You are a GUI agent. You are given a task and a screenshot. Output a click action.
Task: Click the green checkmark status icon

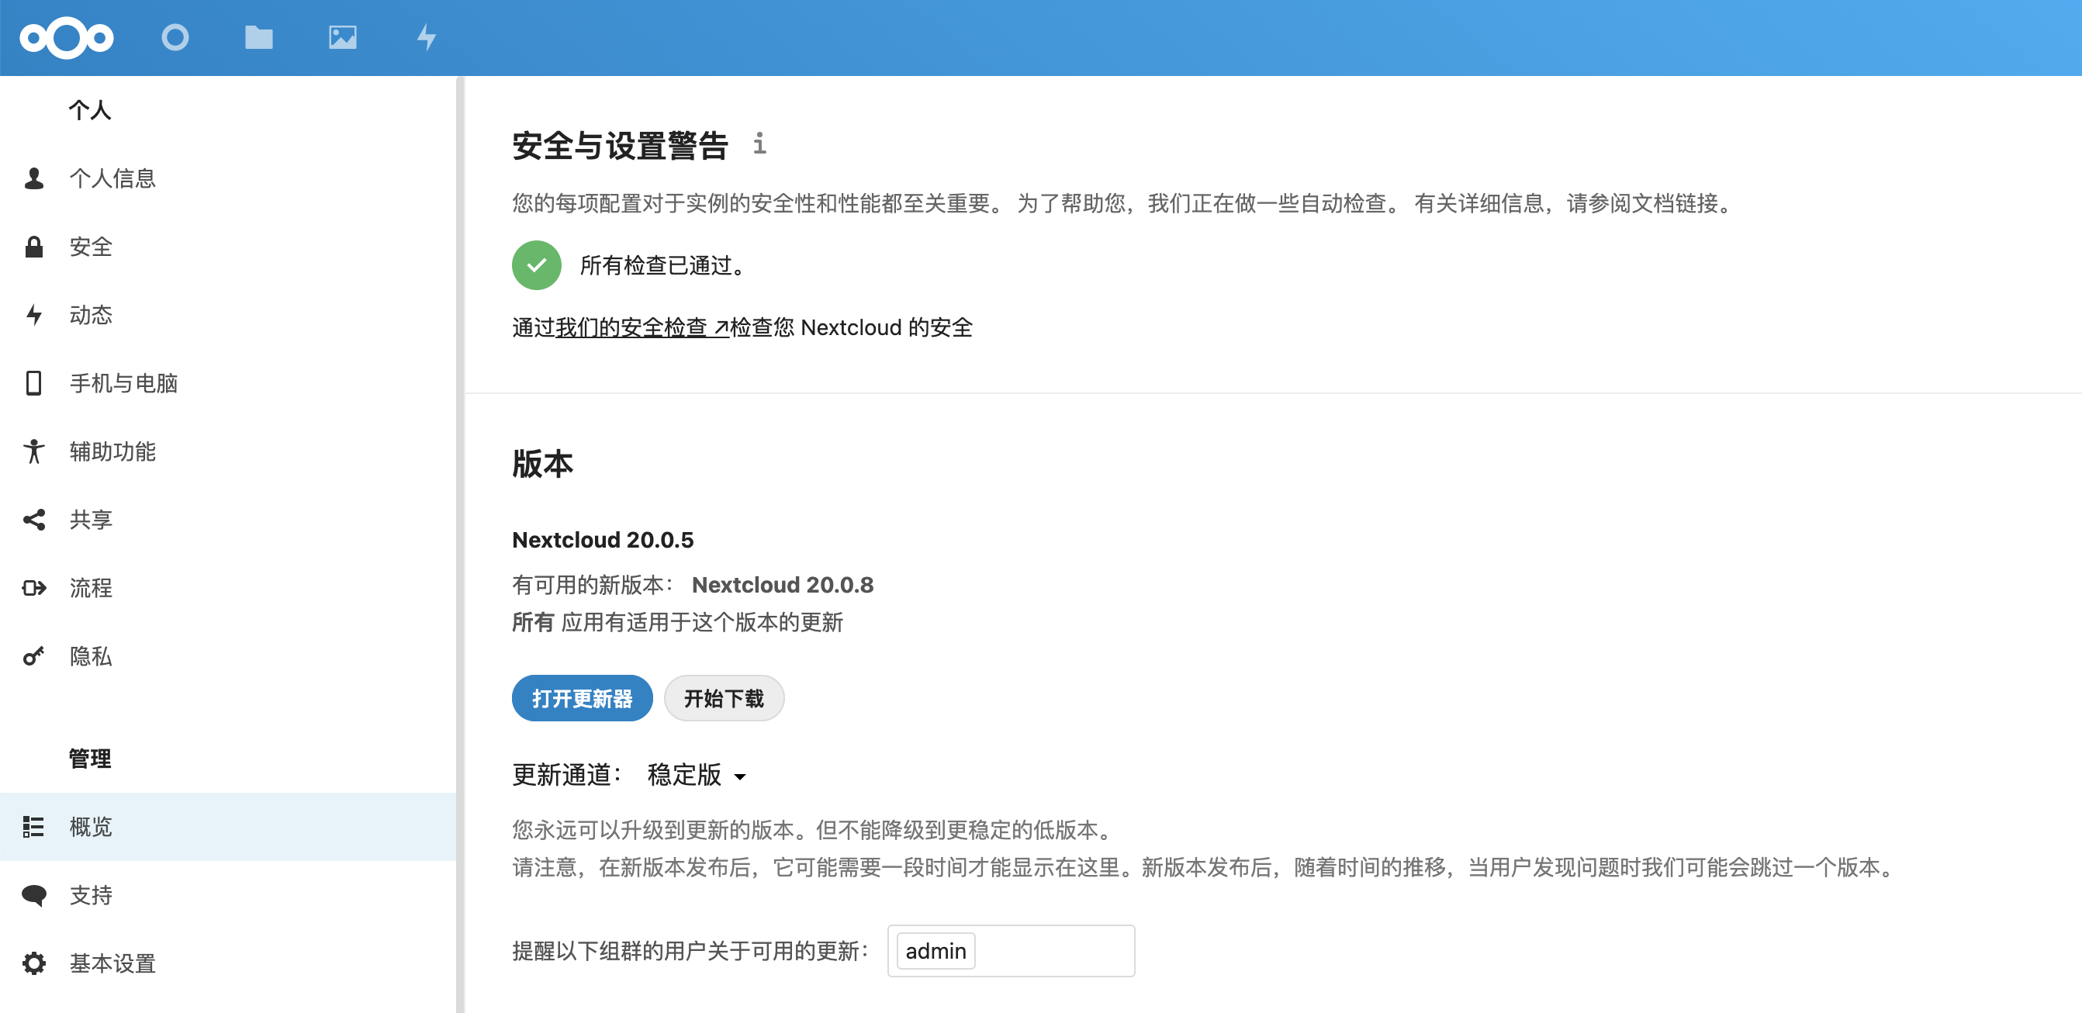[x=537, y=265]
